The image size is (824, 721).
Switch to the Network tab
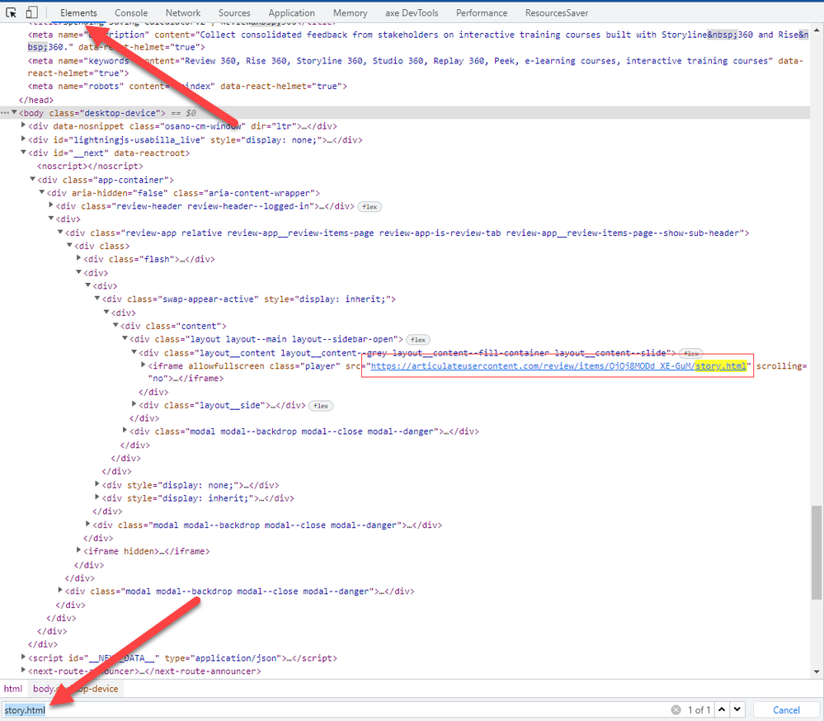pos(183,12)
